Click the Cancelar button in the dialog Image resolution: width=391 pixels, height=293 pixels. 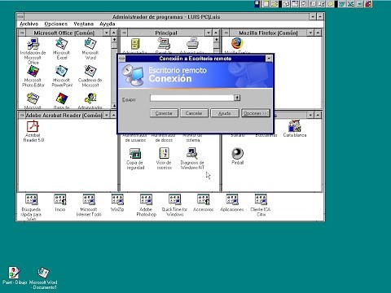(194, 113)
